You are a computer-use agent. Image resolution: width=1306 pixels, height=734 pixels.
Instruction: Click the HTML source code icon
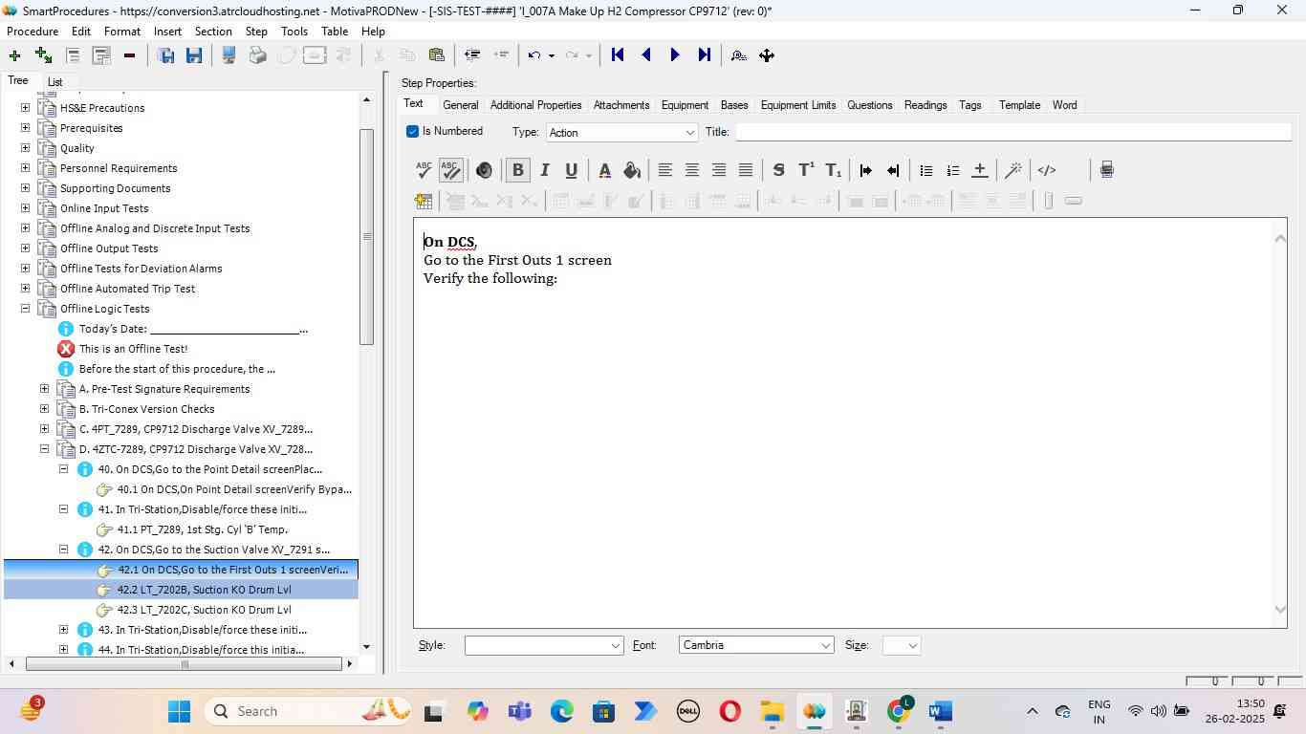coord(1047,170)
